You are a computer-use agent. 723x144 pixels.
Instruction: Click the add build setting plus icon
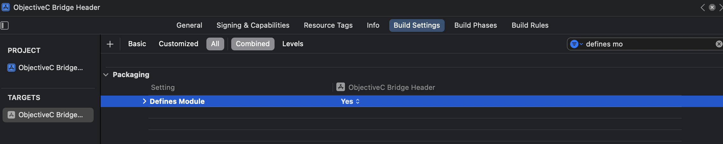110,44
